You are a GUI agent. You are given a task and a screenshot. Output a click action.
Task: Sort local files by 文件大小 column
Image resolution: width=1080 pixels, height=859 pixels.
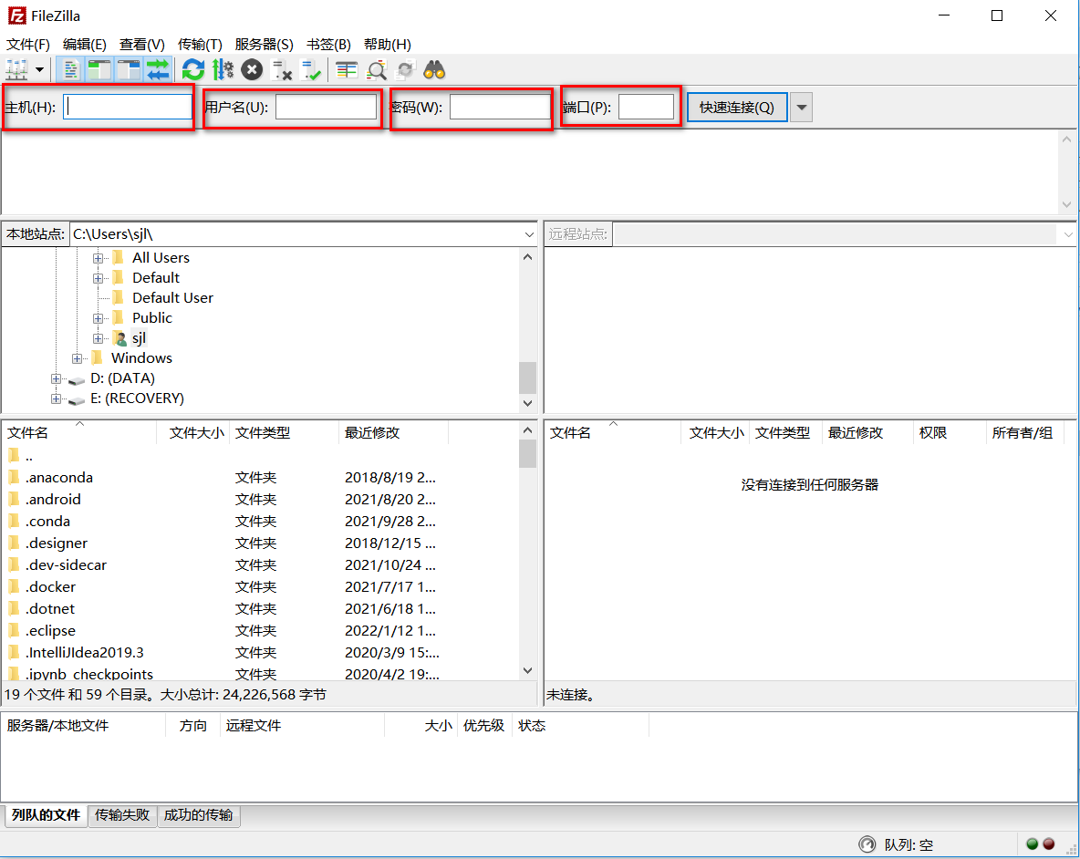[193, 433]
